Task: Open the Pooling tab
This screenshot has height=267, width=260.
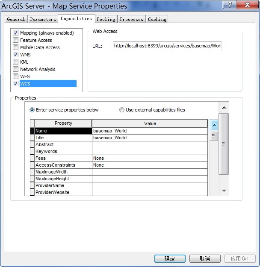Action: pos(106,19)
